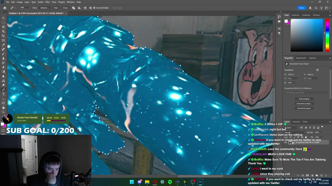This screenshot has height=186, width=332.
Task: Open the Path mode dropdown
Action: point(25,8)
